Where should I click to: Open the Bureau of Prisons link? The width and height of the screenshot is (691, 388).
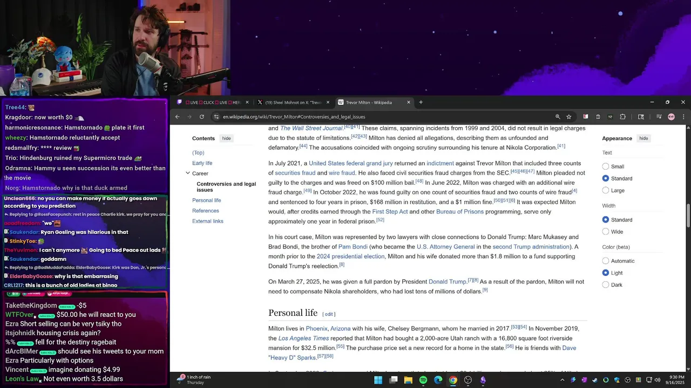point(460,212)
